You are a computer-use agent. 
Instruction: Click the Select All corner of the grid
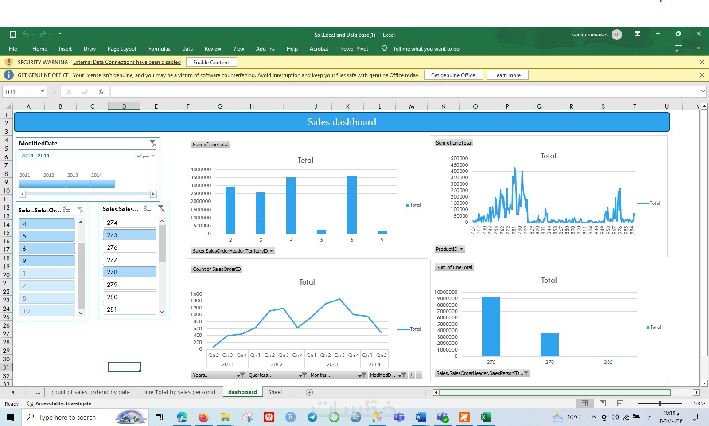click(x=8, y=106)
